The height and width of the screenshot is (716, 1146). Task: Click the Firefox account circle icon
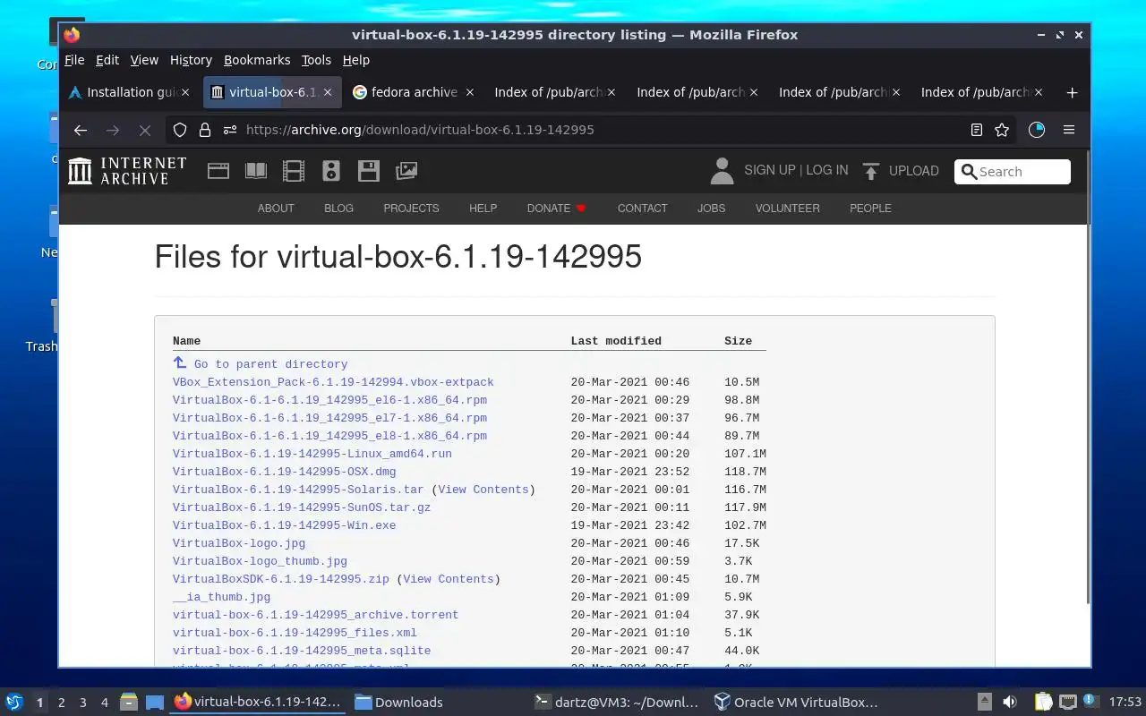click(1037, 130)
